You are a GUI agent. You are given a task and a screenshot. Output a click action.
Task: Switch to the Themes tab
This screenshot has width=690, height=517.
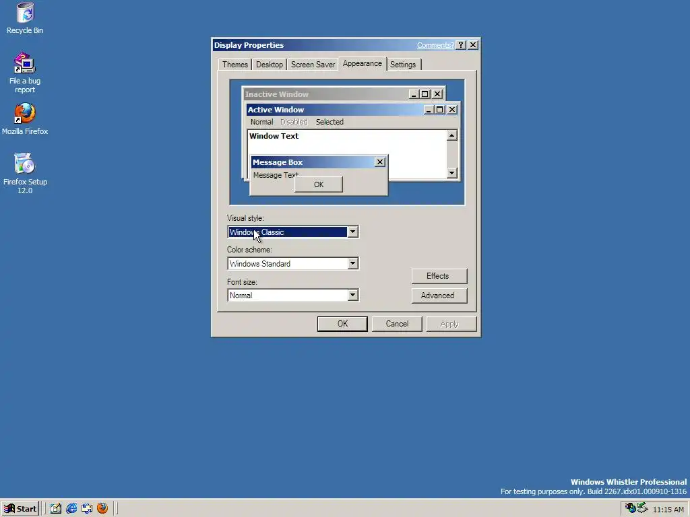(235, 65)
